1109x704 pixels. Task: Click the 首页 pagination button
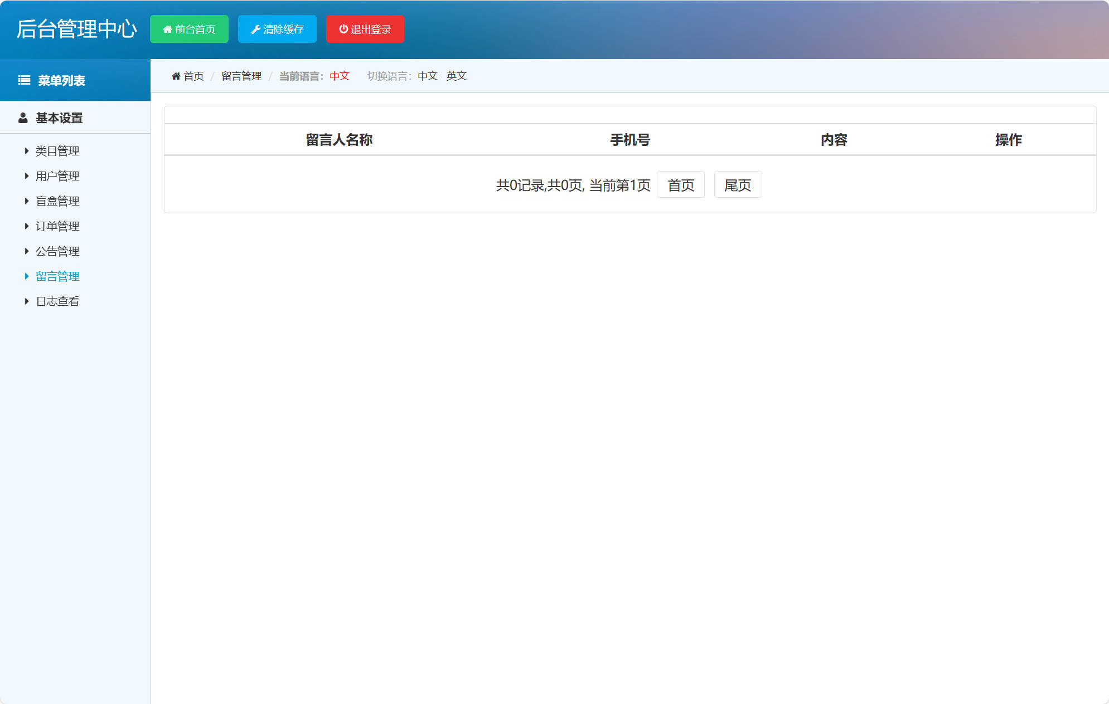(x=680, y=184)
